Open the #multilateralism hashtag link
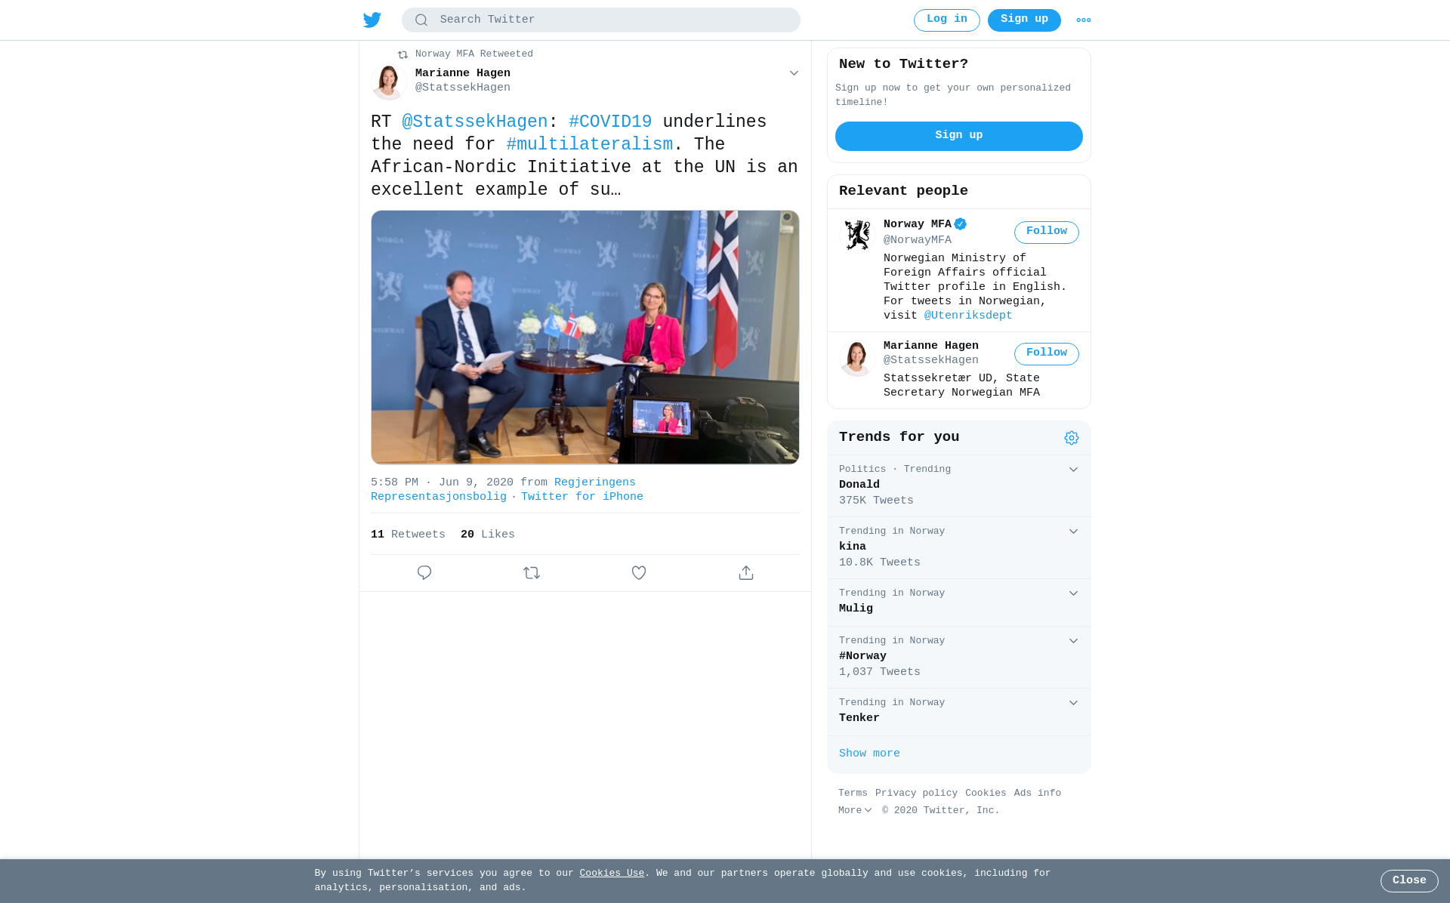The width and height of the screenshot is (1450, 903). pos(590,144)
